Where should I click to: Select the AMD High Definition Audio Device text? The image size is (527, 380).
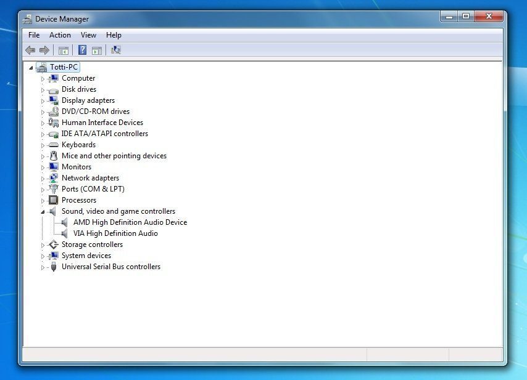130,222
